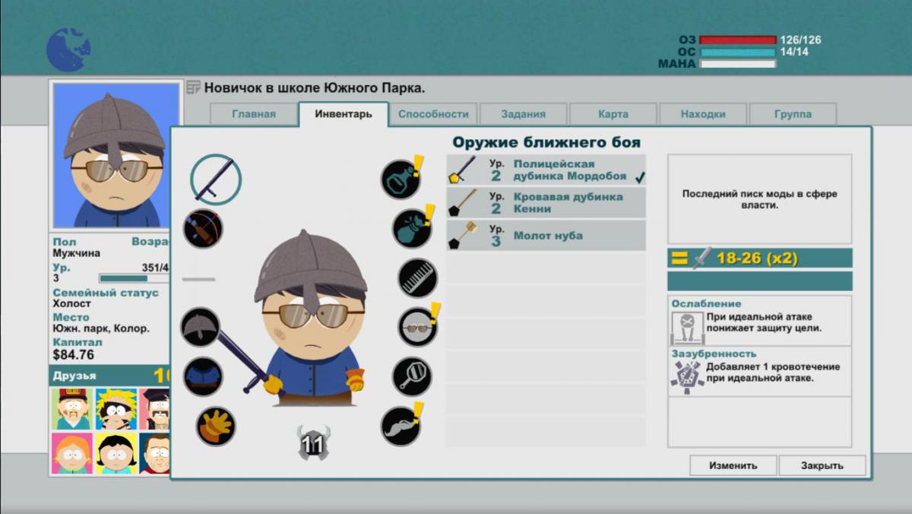This screenshot has height=514, width=912.
Task: Click the armor rating badge showing 11
Action: tap(312, 444)
